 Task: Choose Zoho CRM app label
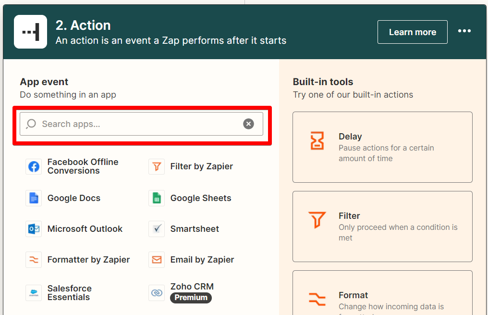(192, 287)
